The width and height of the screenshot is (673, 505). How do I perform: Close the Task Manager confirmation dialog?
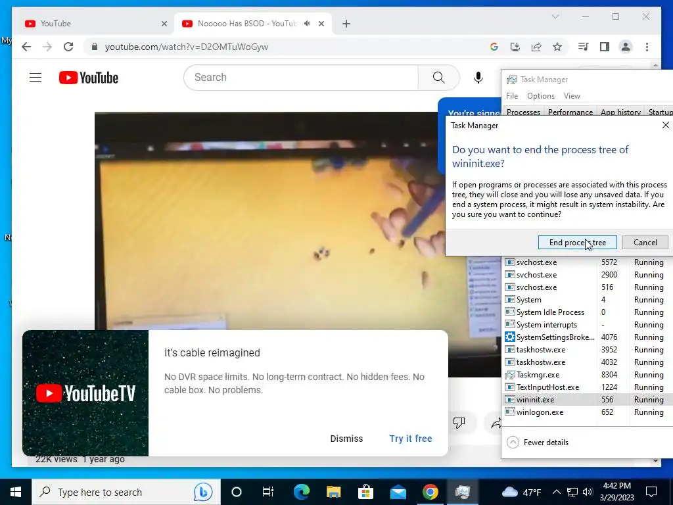(665, 125)
